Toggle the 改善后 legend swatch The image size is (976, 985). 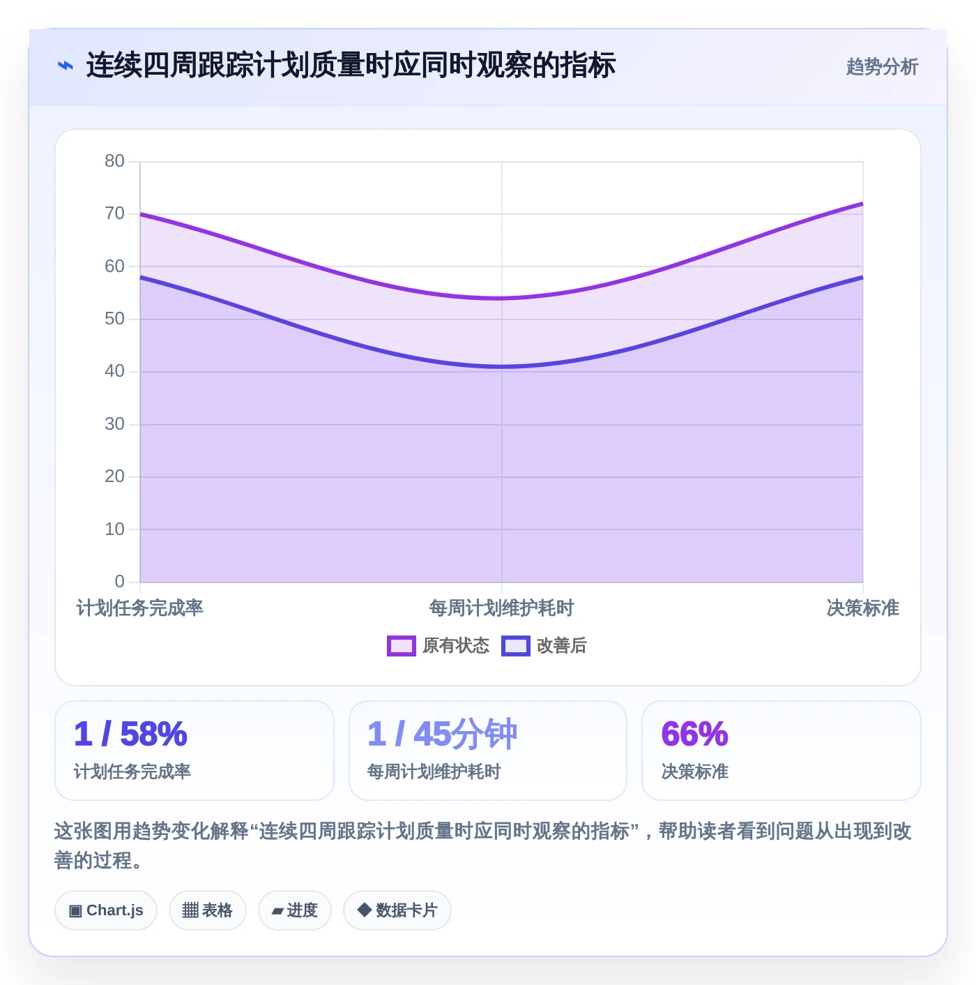(515, 646)
